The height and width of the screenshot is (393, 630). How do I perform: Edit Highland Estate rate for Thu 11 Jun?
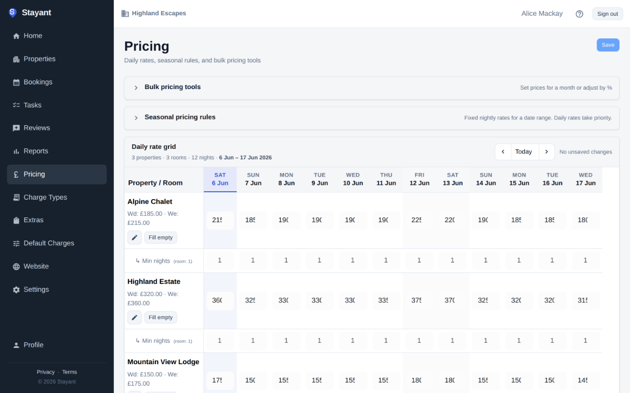(386, 301)
